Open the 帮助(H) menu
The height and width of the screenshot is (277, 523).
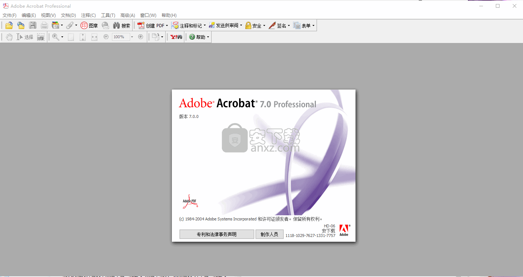coord(169,15)
